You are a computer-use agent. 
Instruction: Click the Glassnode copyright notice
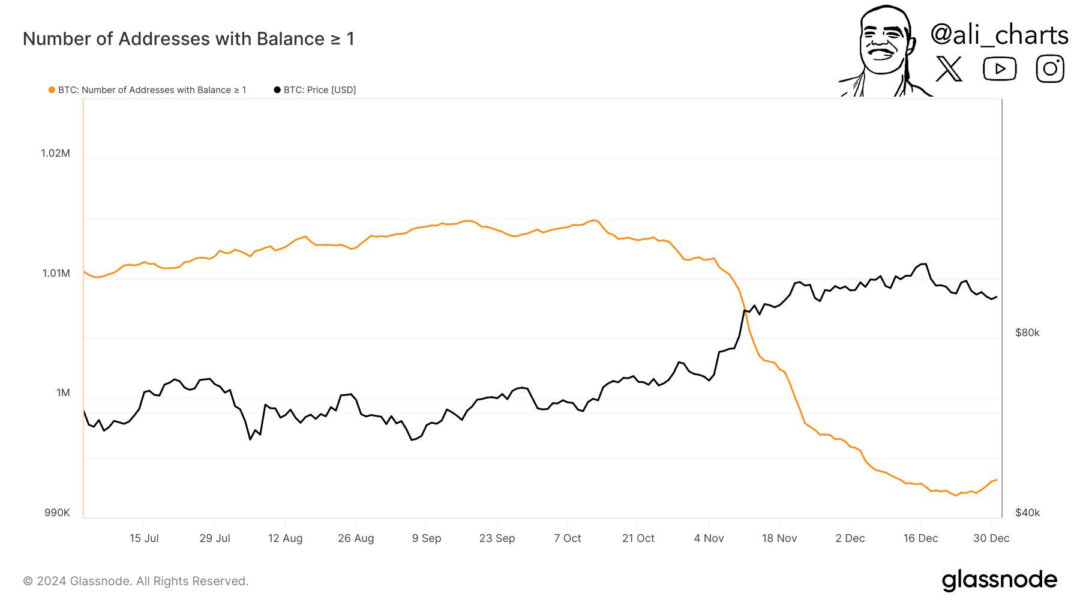click(136, 581)
